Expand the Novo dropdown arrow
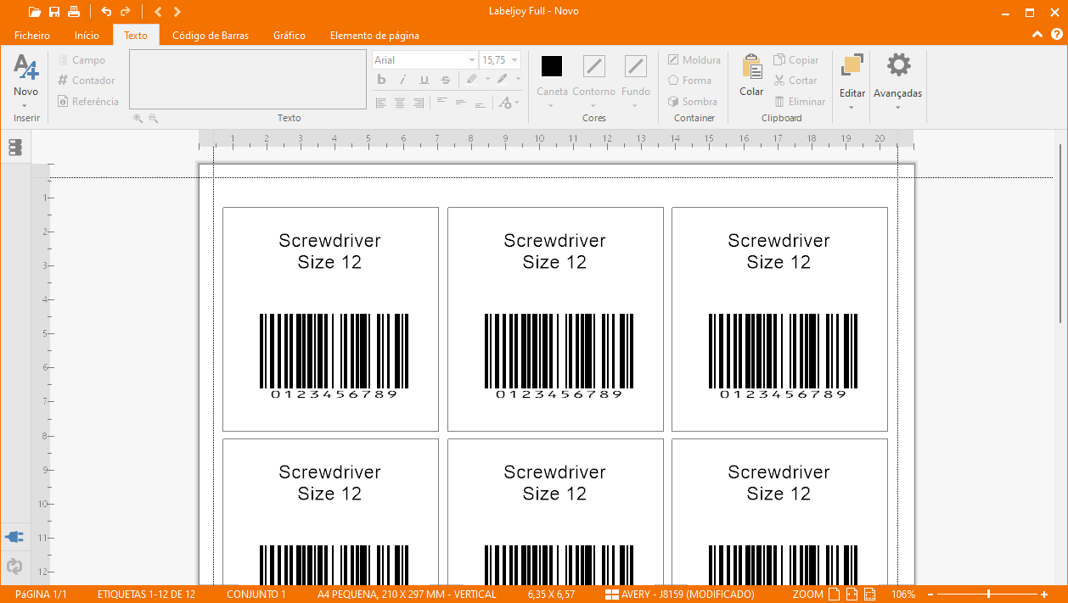The image size is (1068, 603). 25,106
